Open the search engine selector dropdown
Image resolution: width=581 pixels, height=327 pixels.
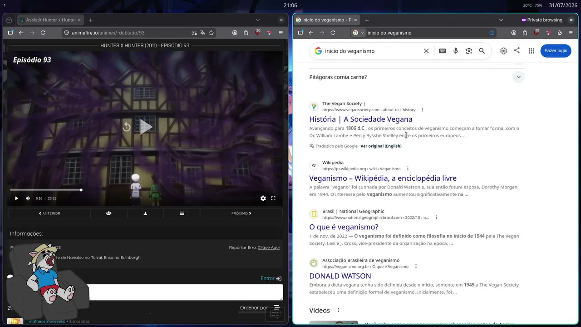[x=358, y=33]
